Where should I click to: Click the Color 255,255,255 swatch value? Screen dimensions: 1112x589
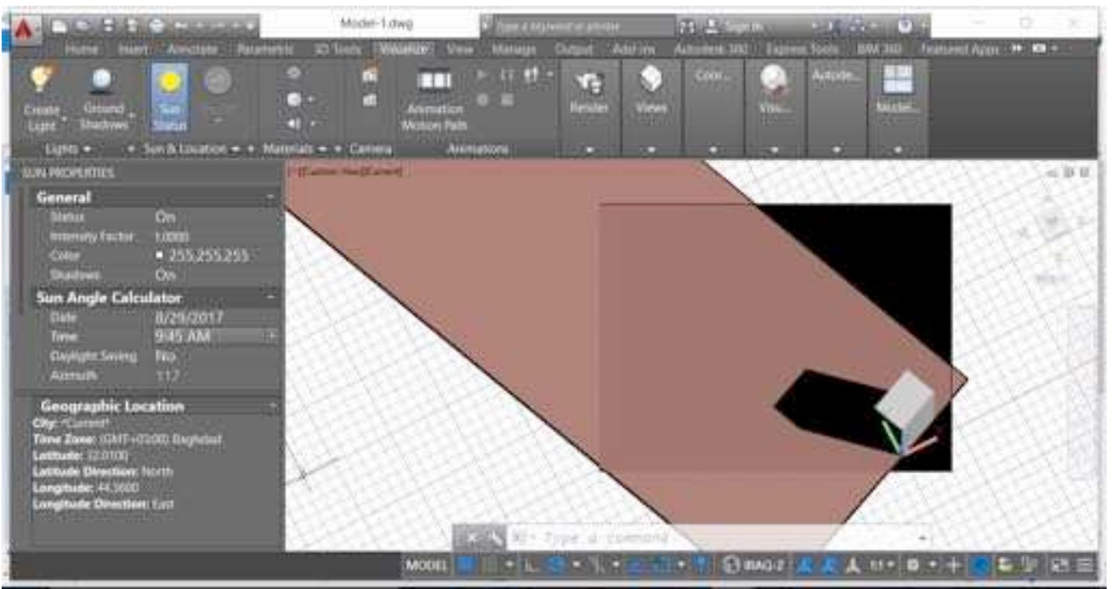203,255
